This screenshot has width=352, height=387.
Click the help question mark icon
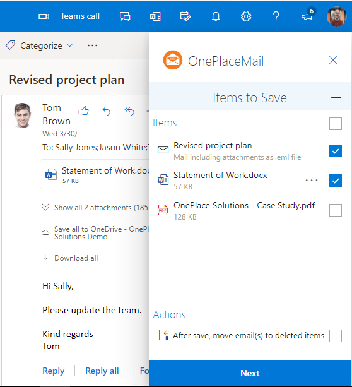pyautogui.click(x=276, y=16)
